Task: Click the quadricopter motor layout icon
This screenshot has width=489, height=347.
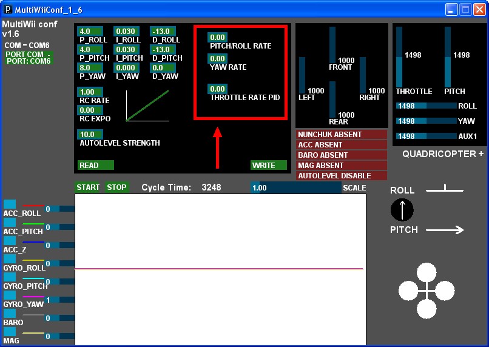Action: point(427,291)
